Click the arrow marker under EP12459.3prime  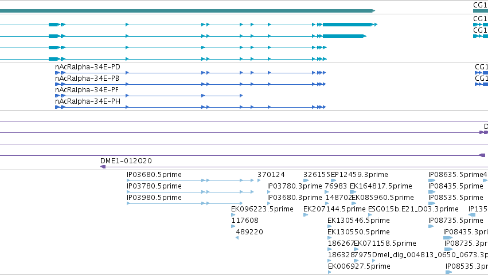pyautogui.click(x=334, y=180)
